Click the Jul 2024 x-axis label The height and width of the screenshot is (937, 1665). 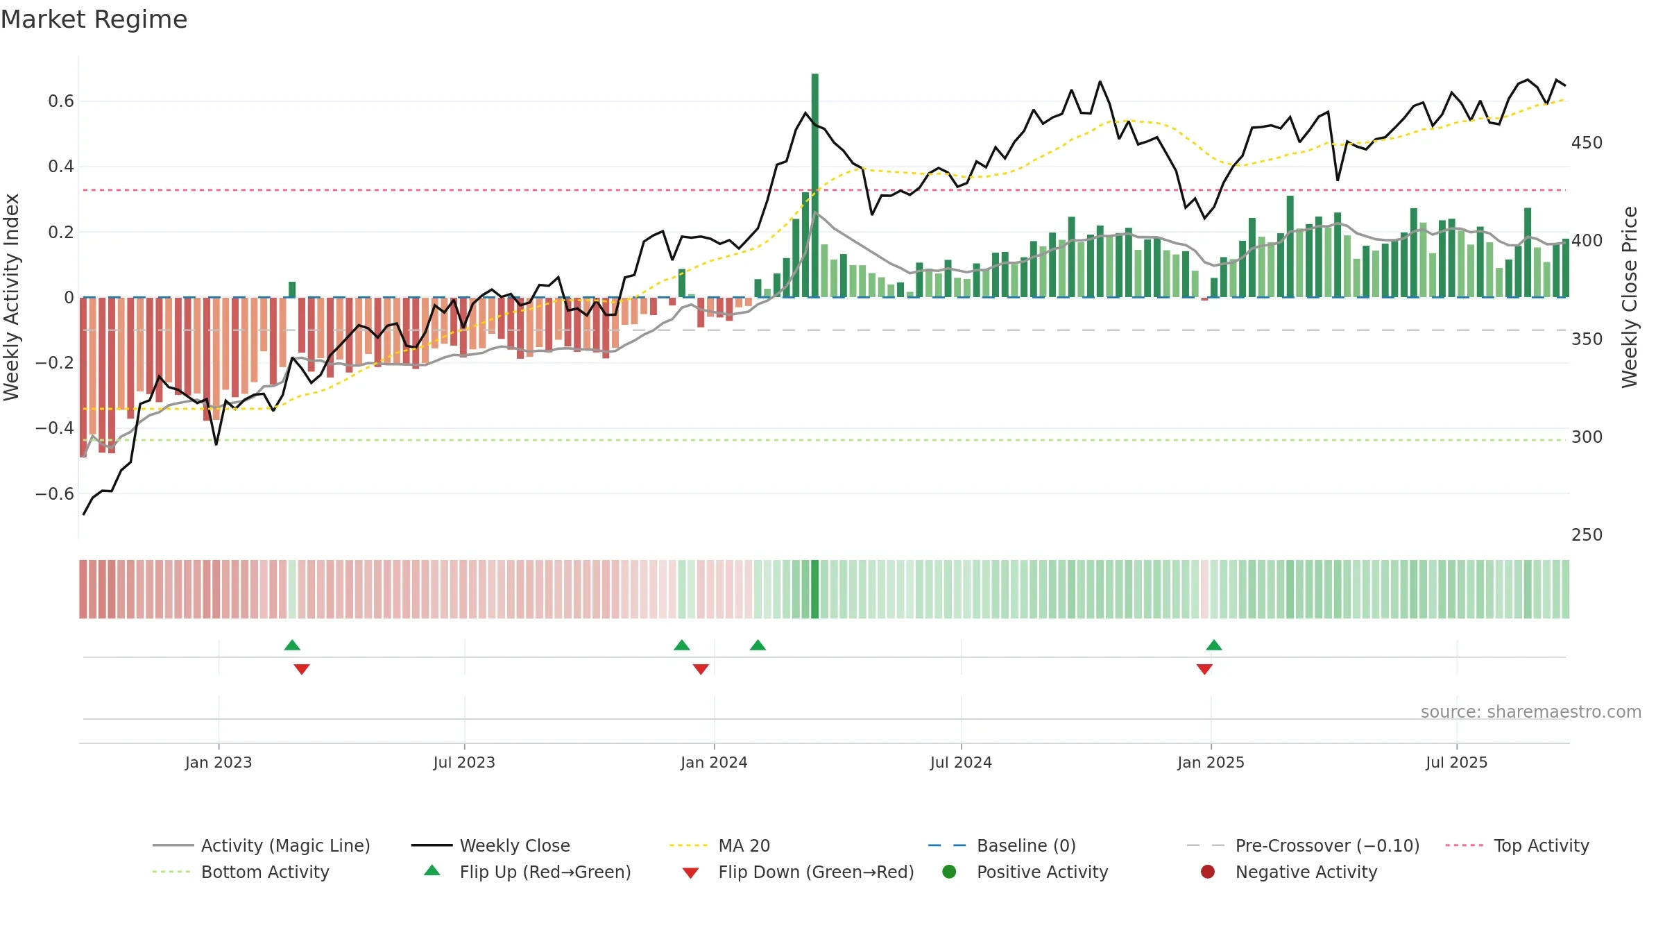pos(961,763)
